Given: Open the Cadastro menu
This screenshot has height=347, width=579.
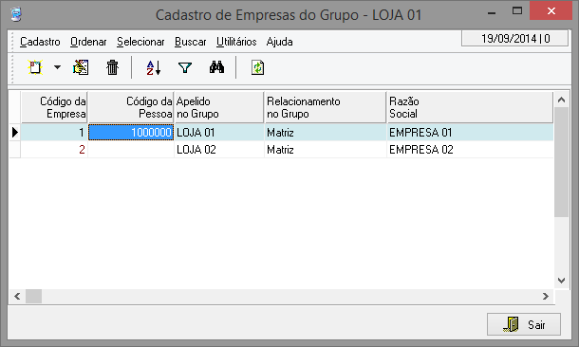Looking at the screenshot, I should click(40, 42).
